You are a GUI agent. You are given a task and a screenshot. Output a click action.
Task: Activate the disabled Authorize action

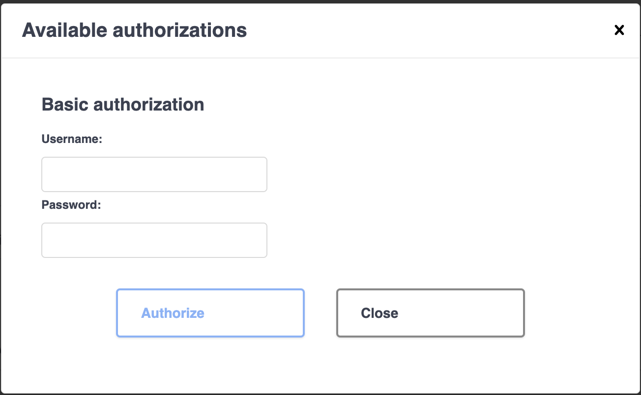point(210,313)
